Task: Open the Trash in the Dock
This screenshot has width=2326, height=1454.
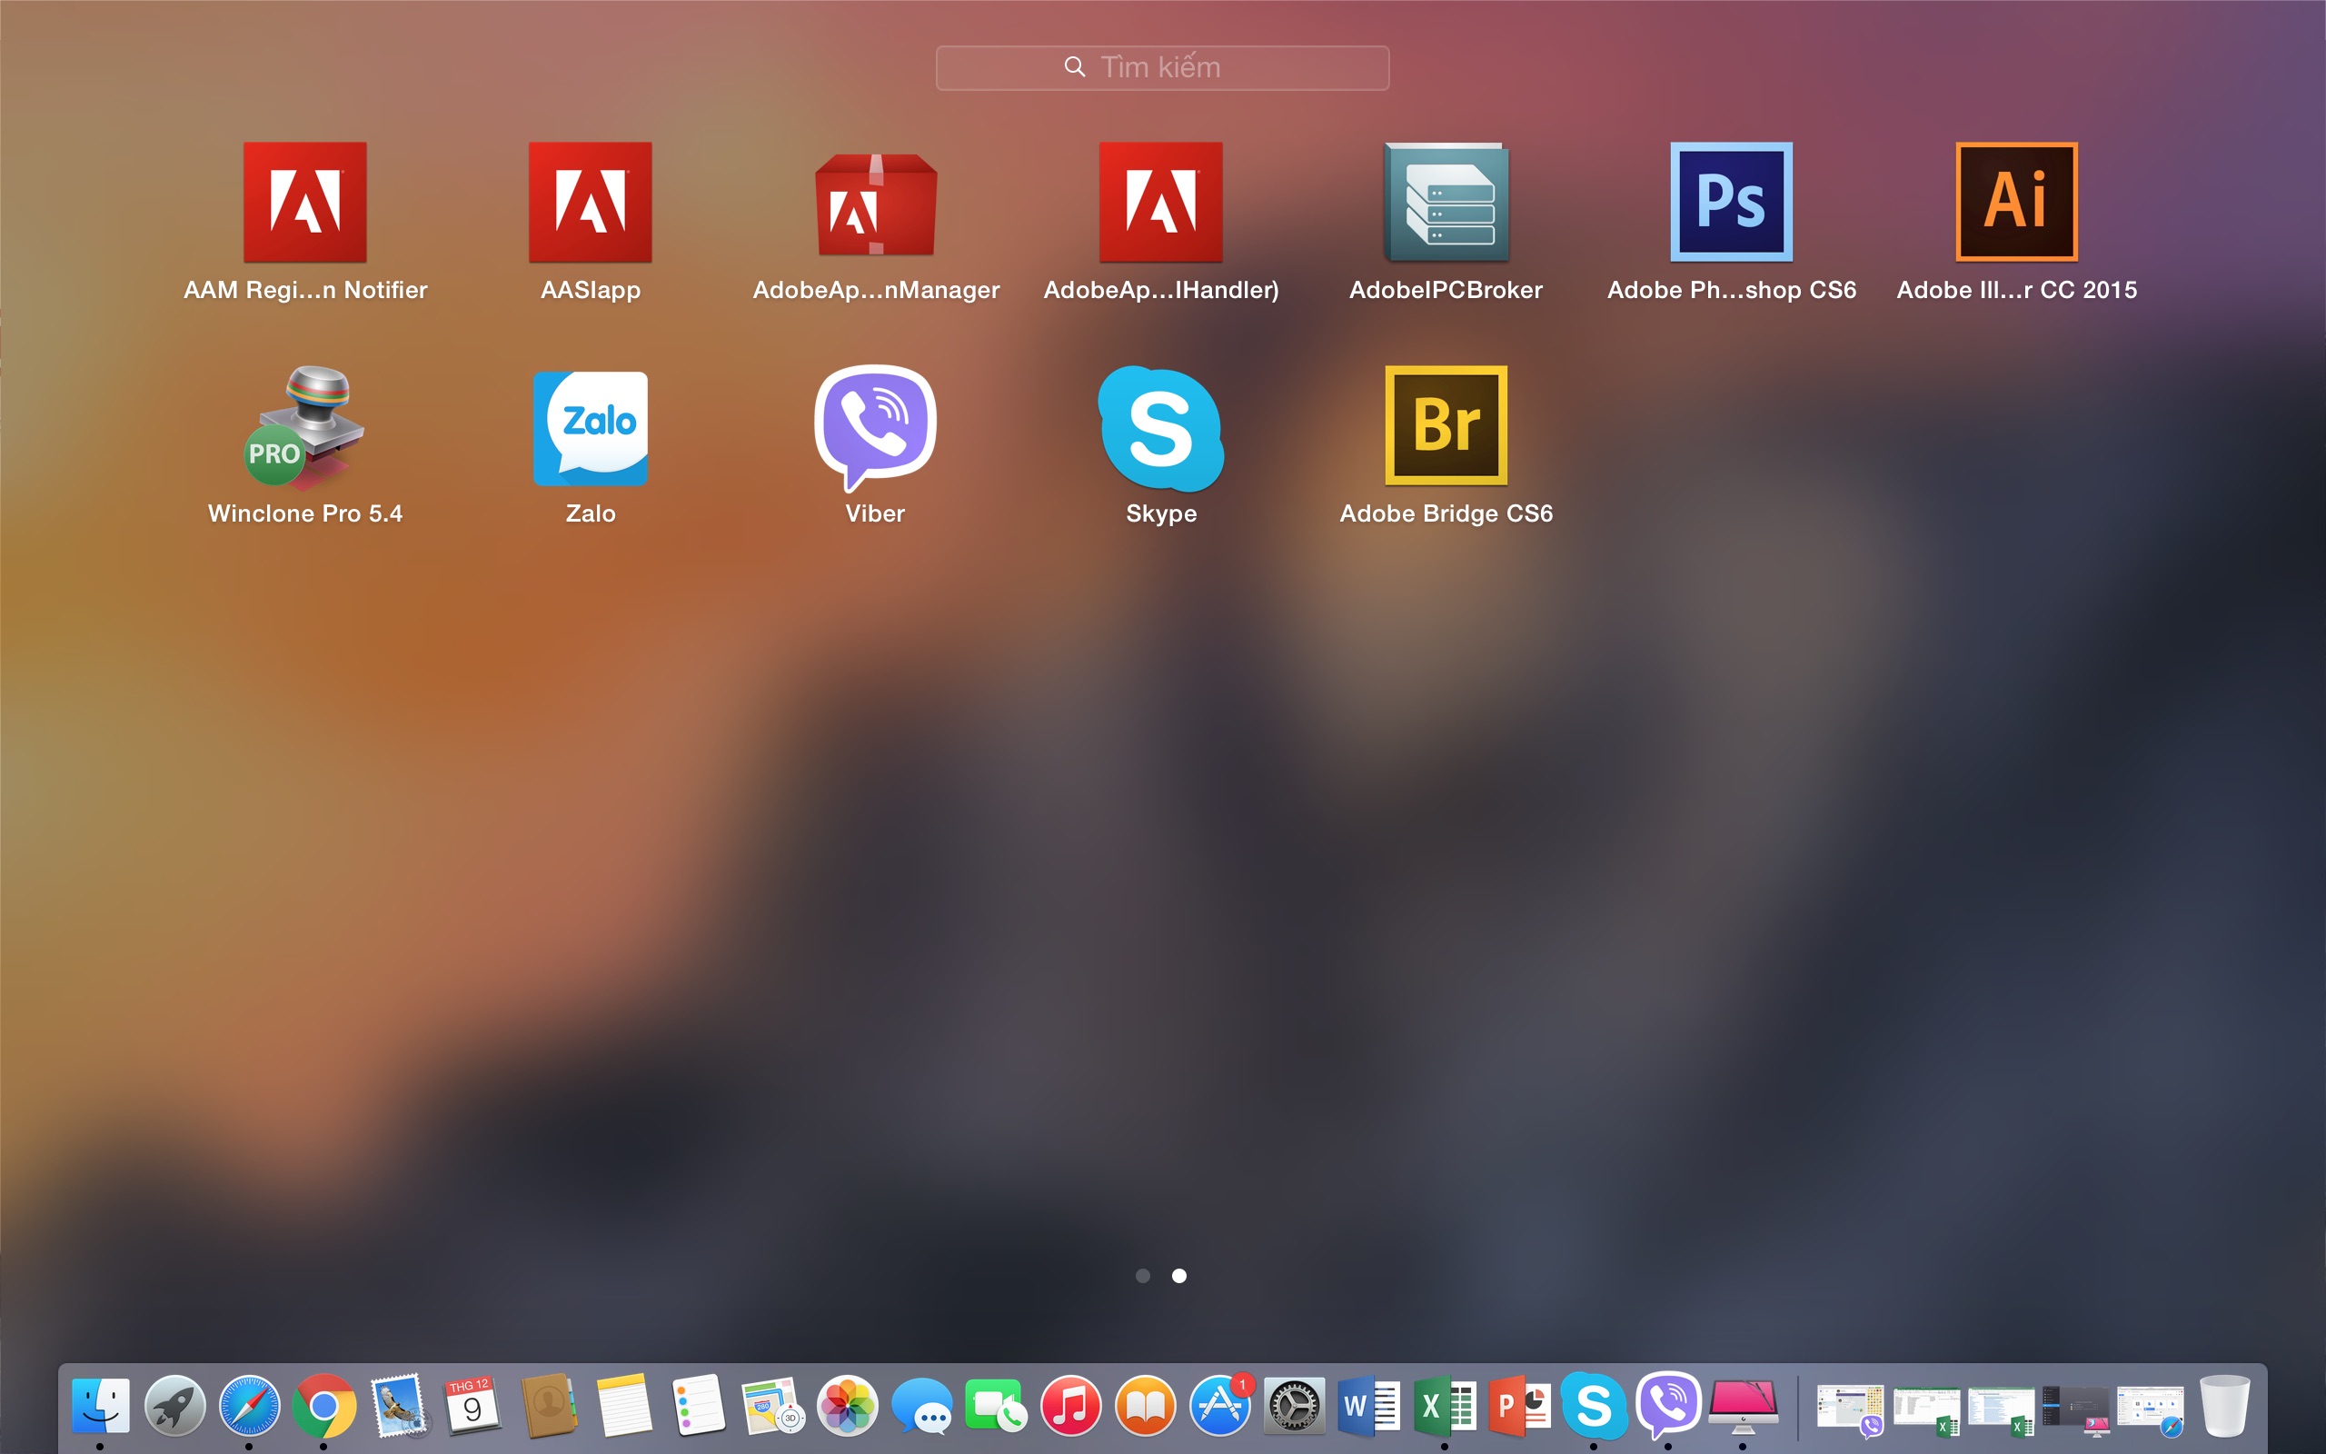Action: click(x=2224, y=1406)
